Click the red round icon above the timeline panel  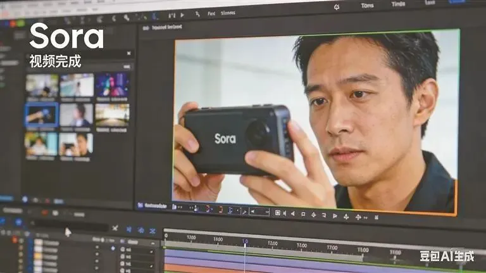(45, 213)
